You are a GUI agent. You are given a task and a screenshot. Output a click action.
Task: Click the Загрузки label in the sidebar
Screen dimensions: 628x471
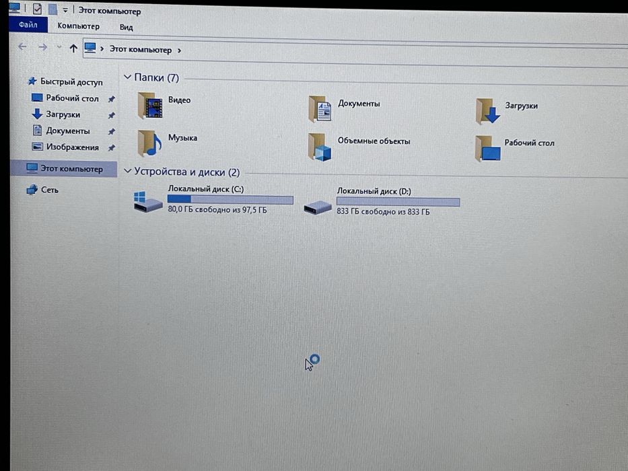63,114
